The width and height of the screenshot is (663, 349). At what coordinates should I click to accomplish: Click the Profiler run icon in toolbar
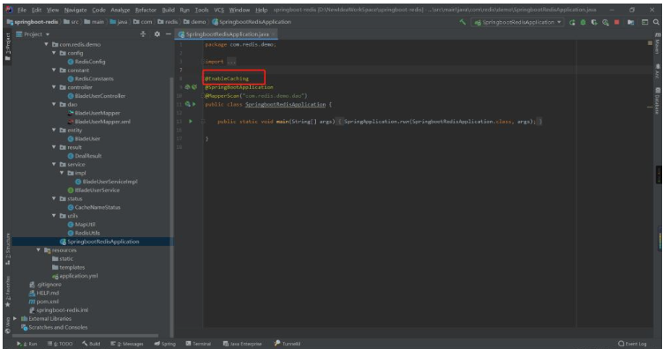coord(606,22)
